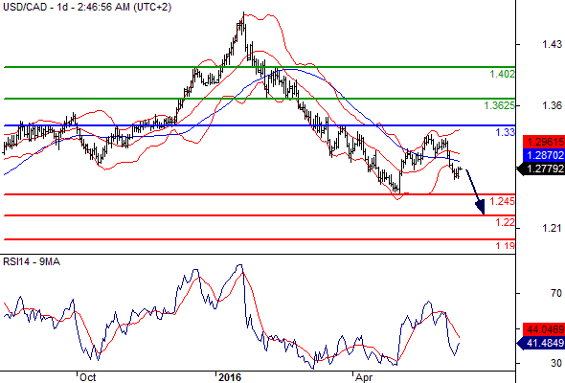The image size is (565, 383).
Task: Click the Oct marker on time axis
Action: coord(87,377)
